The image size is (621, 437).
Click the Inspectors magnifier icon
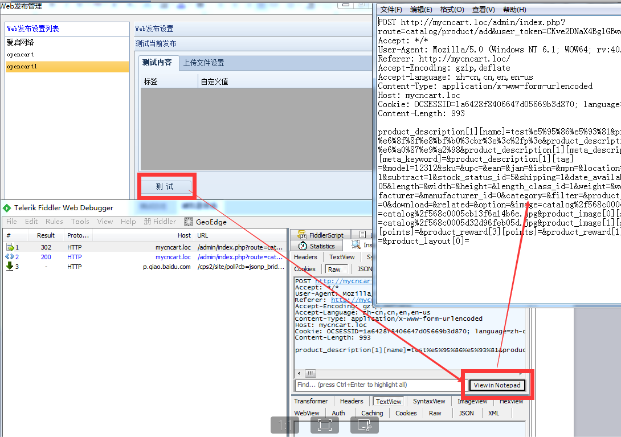click(356, 245)
